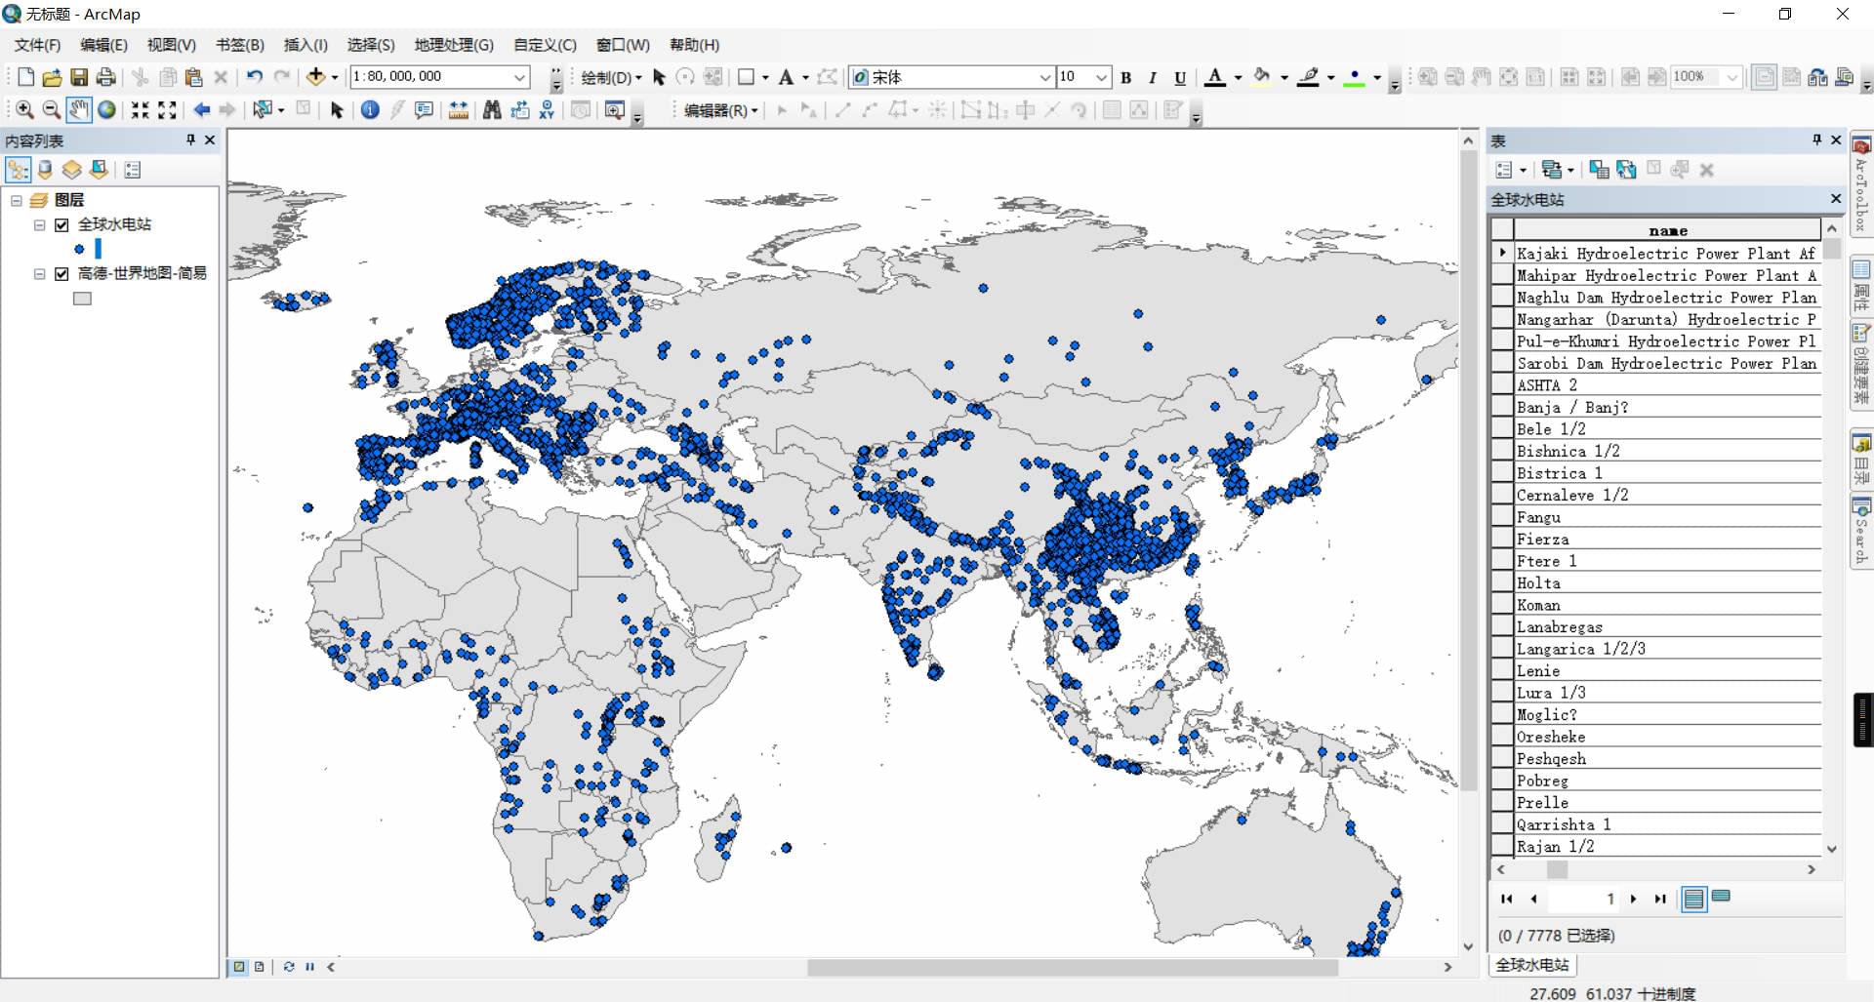Viewport: 1874px width, 1002px height.
Task: Click the Holta row in the table
Action: [x=1667, y=583]
